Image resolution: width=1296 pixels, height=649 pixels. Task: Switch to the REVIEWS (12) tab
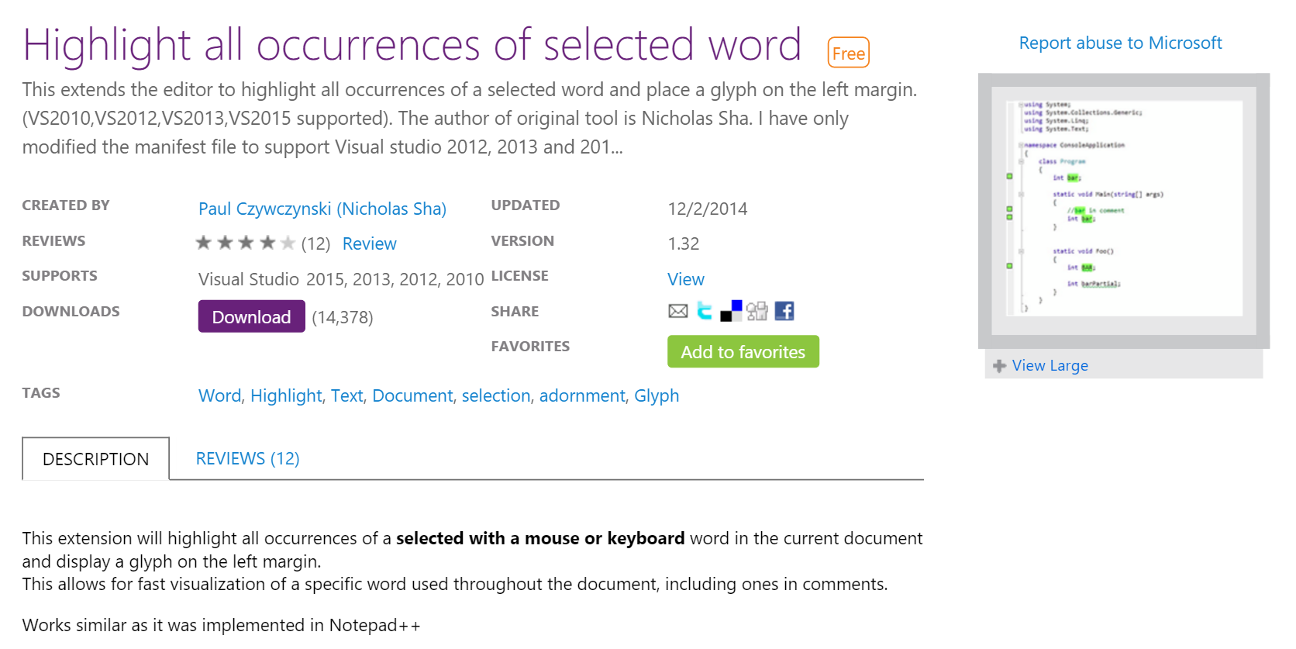[x=247, y=459]
